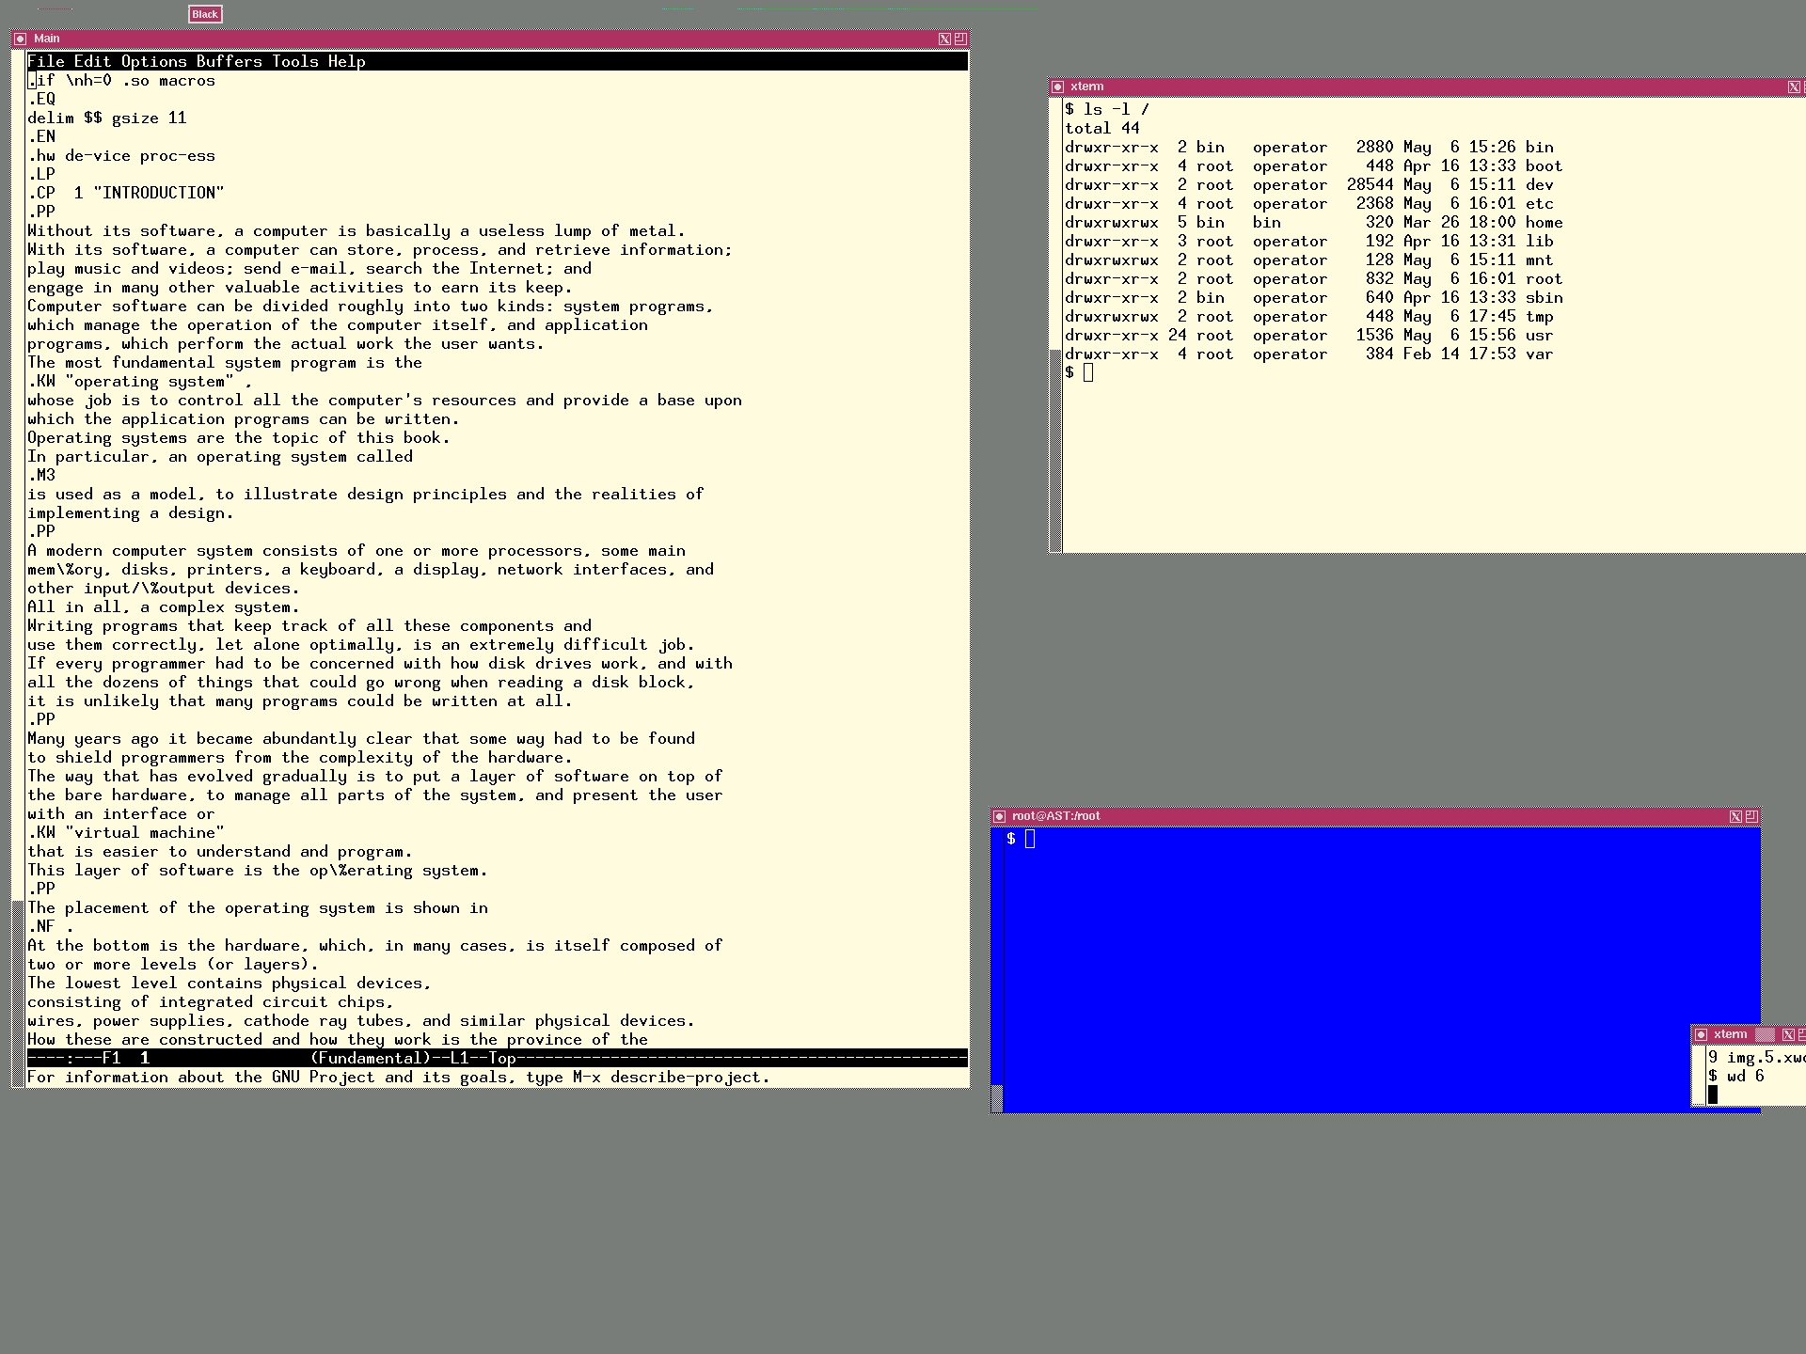Open the Emacs Edit menu
Image resolution: width=1806 pixels, height=1354 pixels.
[x=92, y=61]
